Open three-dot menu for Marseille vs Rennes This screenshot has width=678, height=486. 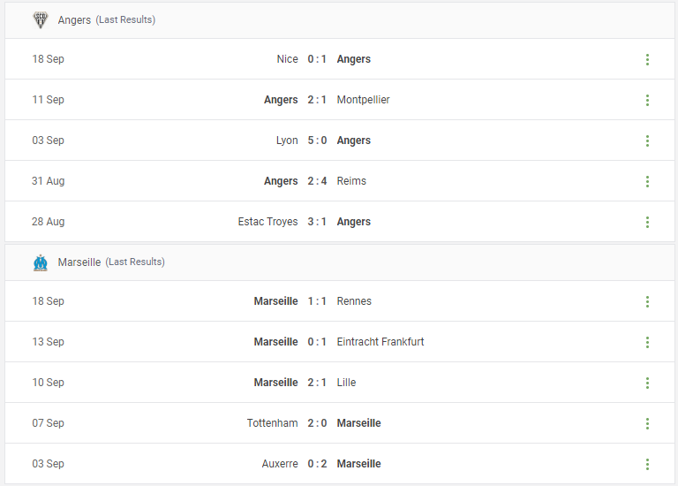tap(647, 301)
